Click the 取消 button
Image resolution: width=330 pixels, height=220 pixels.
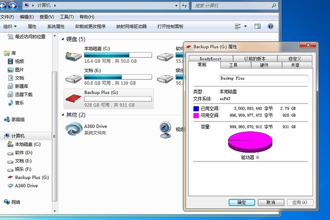point(271,202)
